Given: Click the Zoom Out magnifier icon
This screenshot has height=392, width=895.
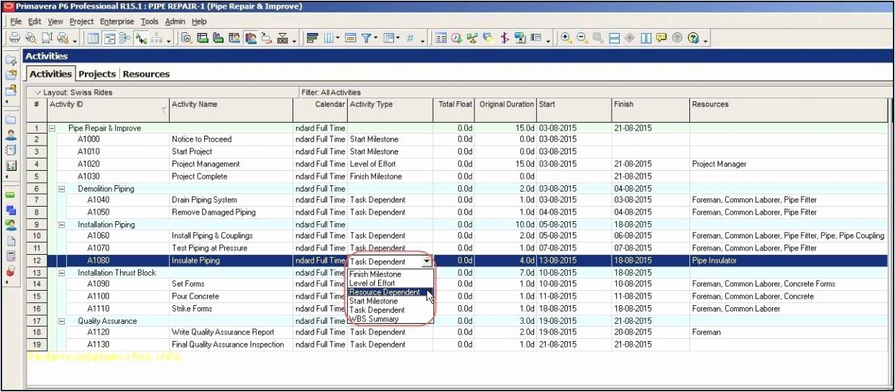Looking at the screenshot, I should (582, 39).
